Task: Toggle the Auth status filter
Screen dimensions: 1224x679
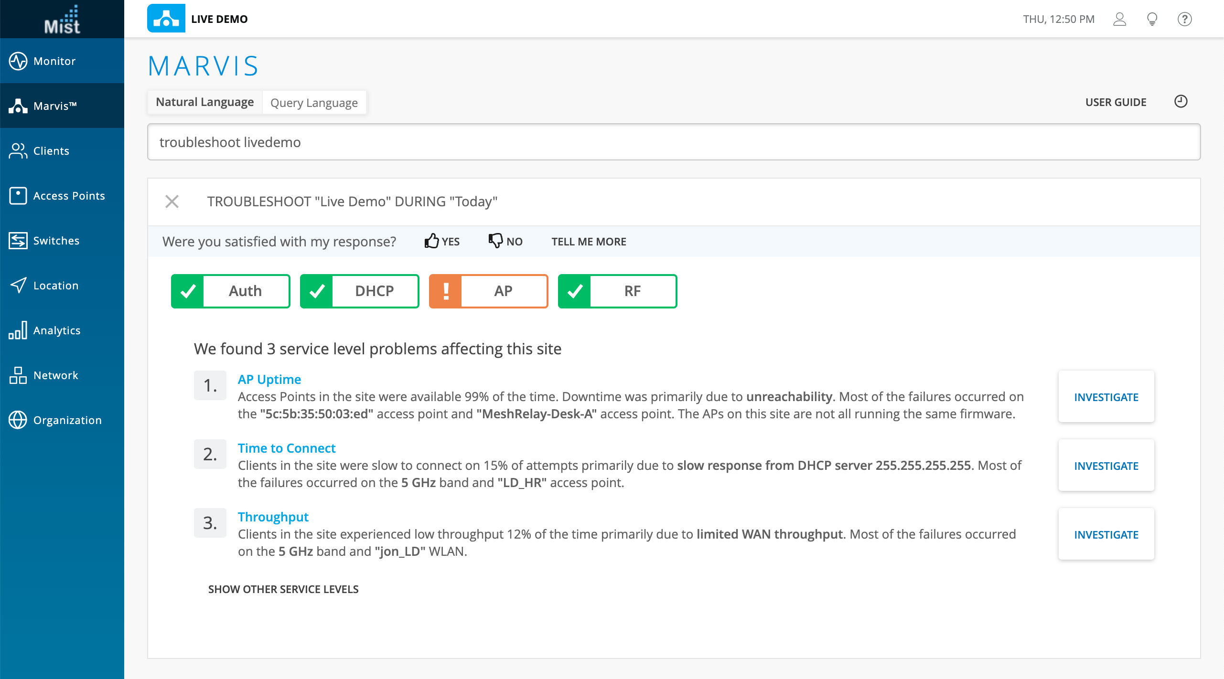Action: (x=231, y=291)
